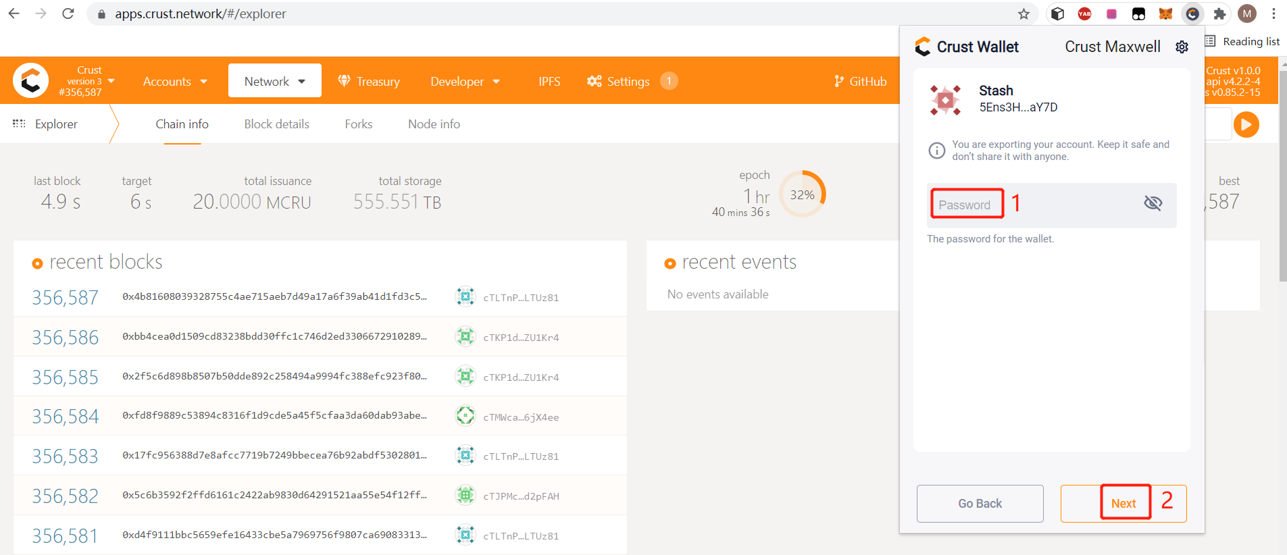Open the Accounts dropdown menu
Screen dimensions: 1287x555
tap(175, 81)
